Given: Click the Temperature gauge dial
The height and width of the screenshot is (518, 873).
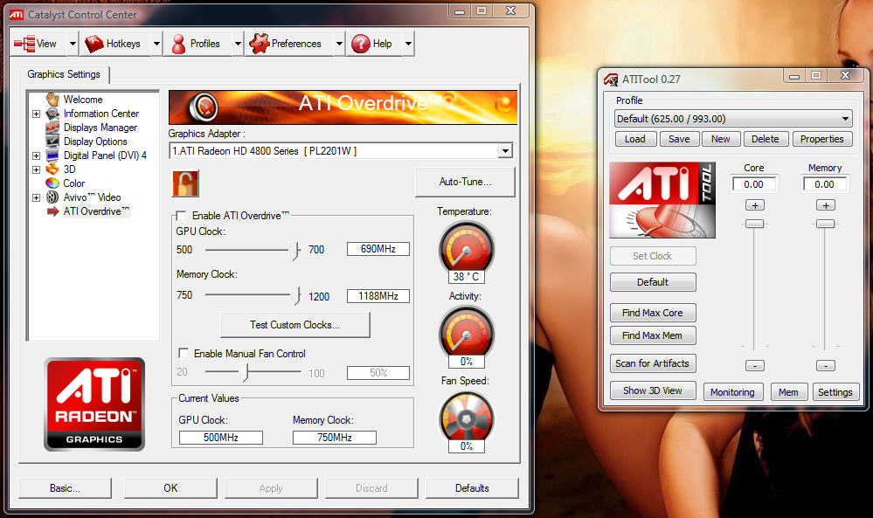Looking at the screenshot, I should (467, 249).
